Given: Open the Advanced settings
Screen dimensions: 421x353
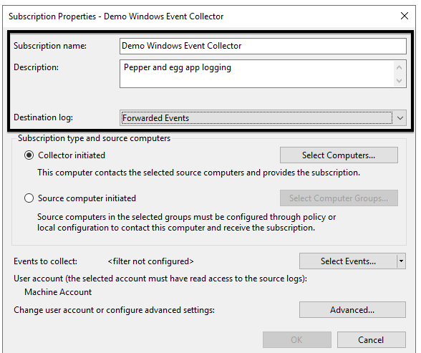Looking at the screenshot, I should (x=352, y=310).
